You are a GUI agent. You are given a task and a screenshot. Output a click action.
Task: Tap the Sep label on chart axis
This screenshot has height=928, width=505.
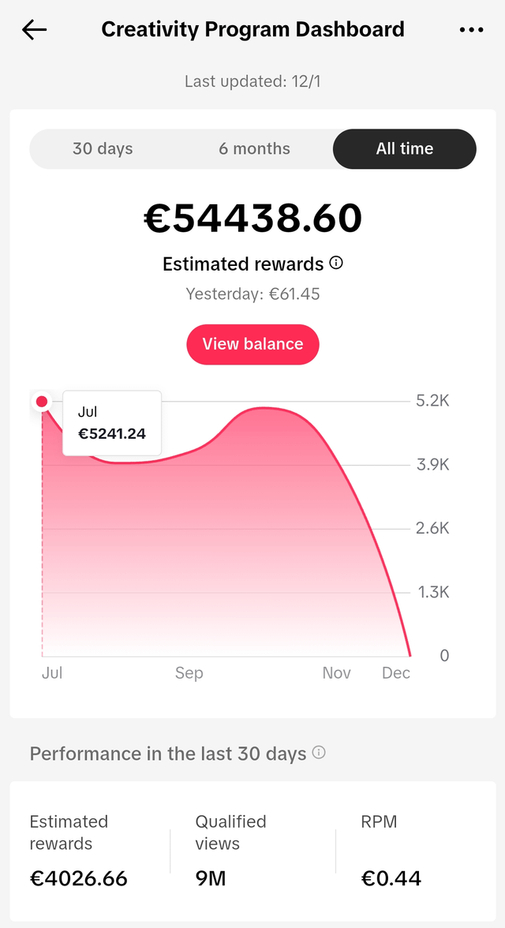click(189, 673)
